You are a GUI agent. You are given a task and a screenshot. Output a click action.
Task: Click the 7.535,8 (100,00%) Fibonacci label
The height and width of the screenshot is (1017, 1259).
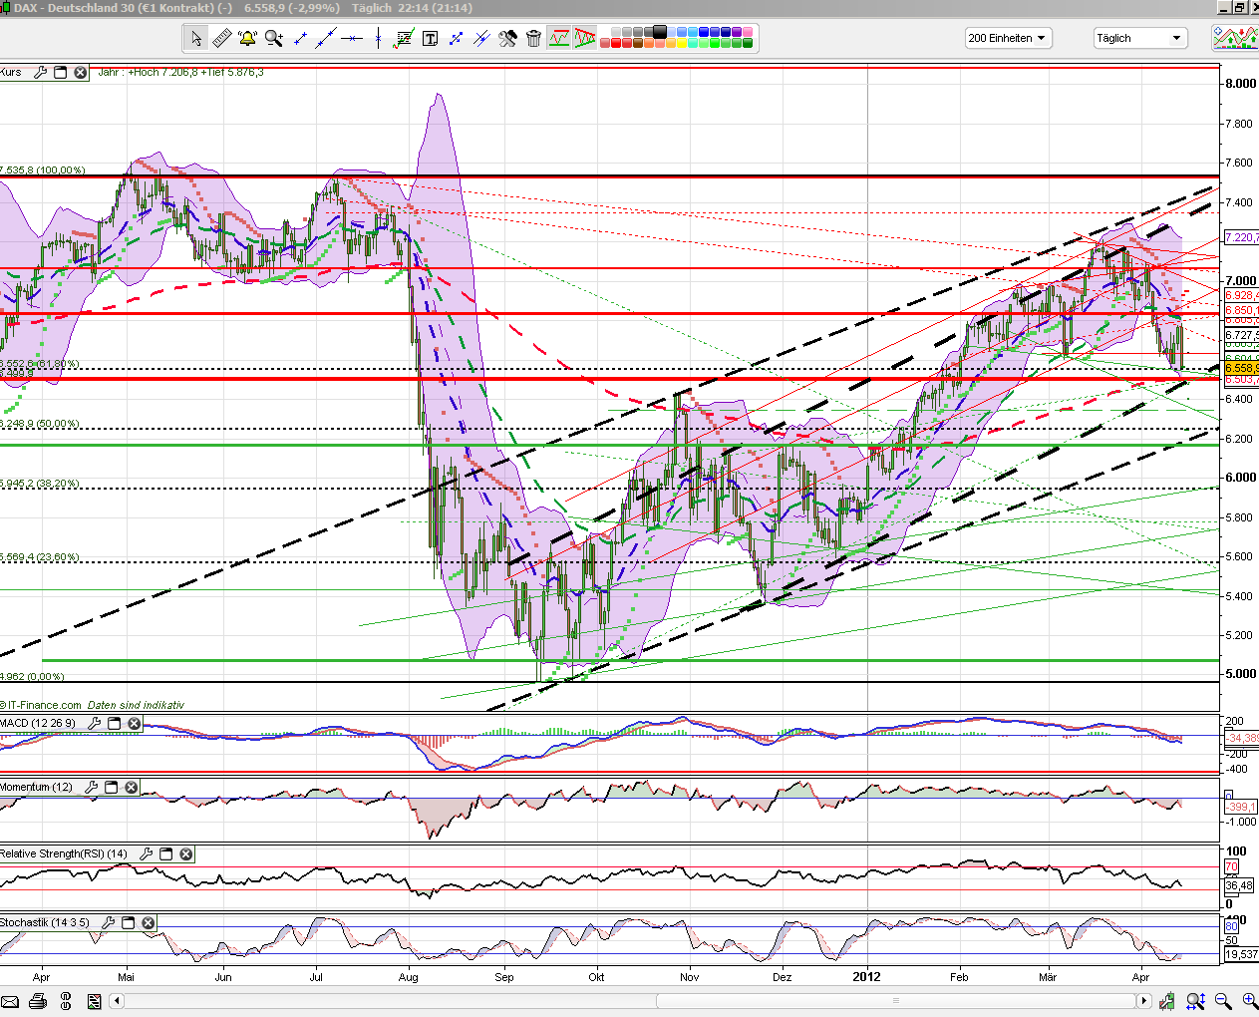[x=43, y=170]
